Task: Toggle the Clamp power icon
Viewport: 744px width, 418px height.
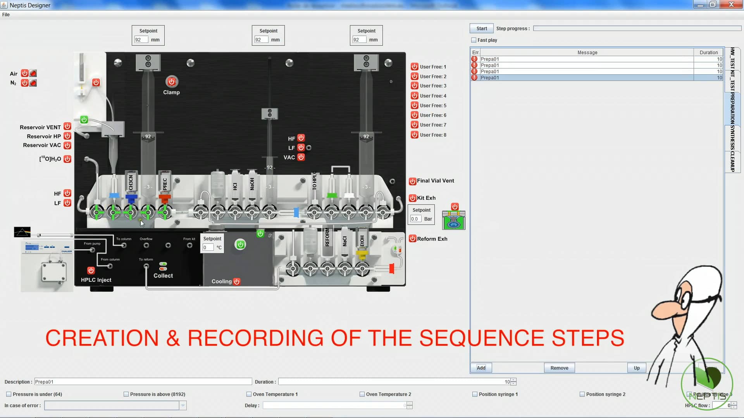Action: 172,82
